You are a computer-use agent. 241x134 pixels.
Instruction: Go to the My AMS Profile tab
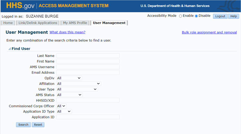click(x=75, y=23)
